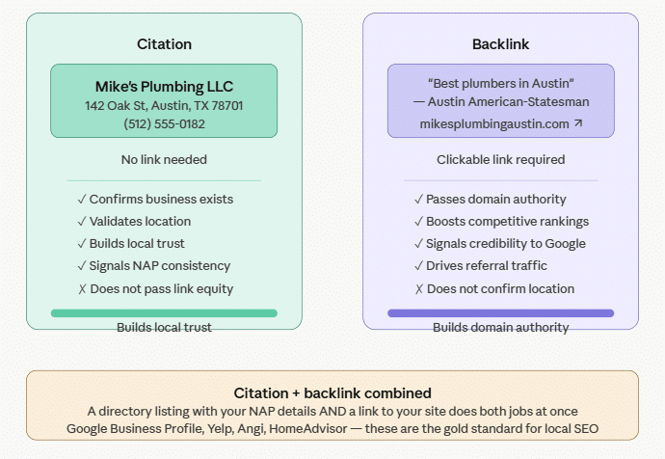Select the Citation heading
This screenshot has width=665, height=459.
point(164,44)
